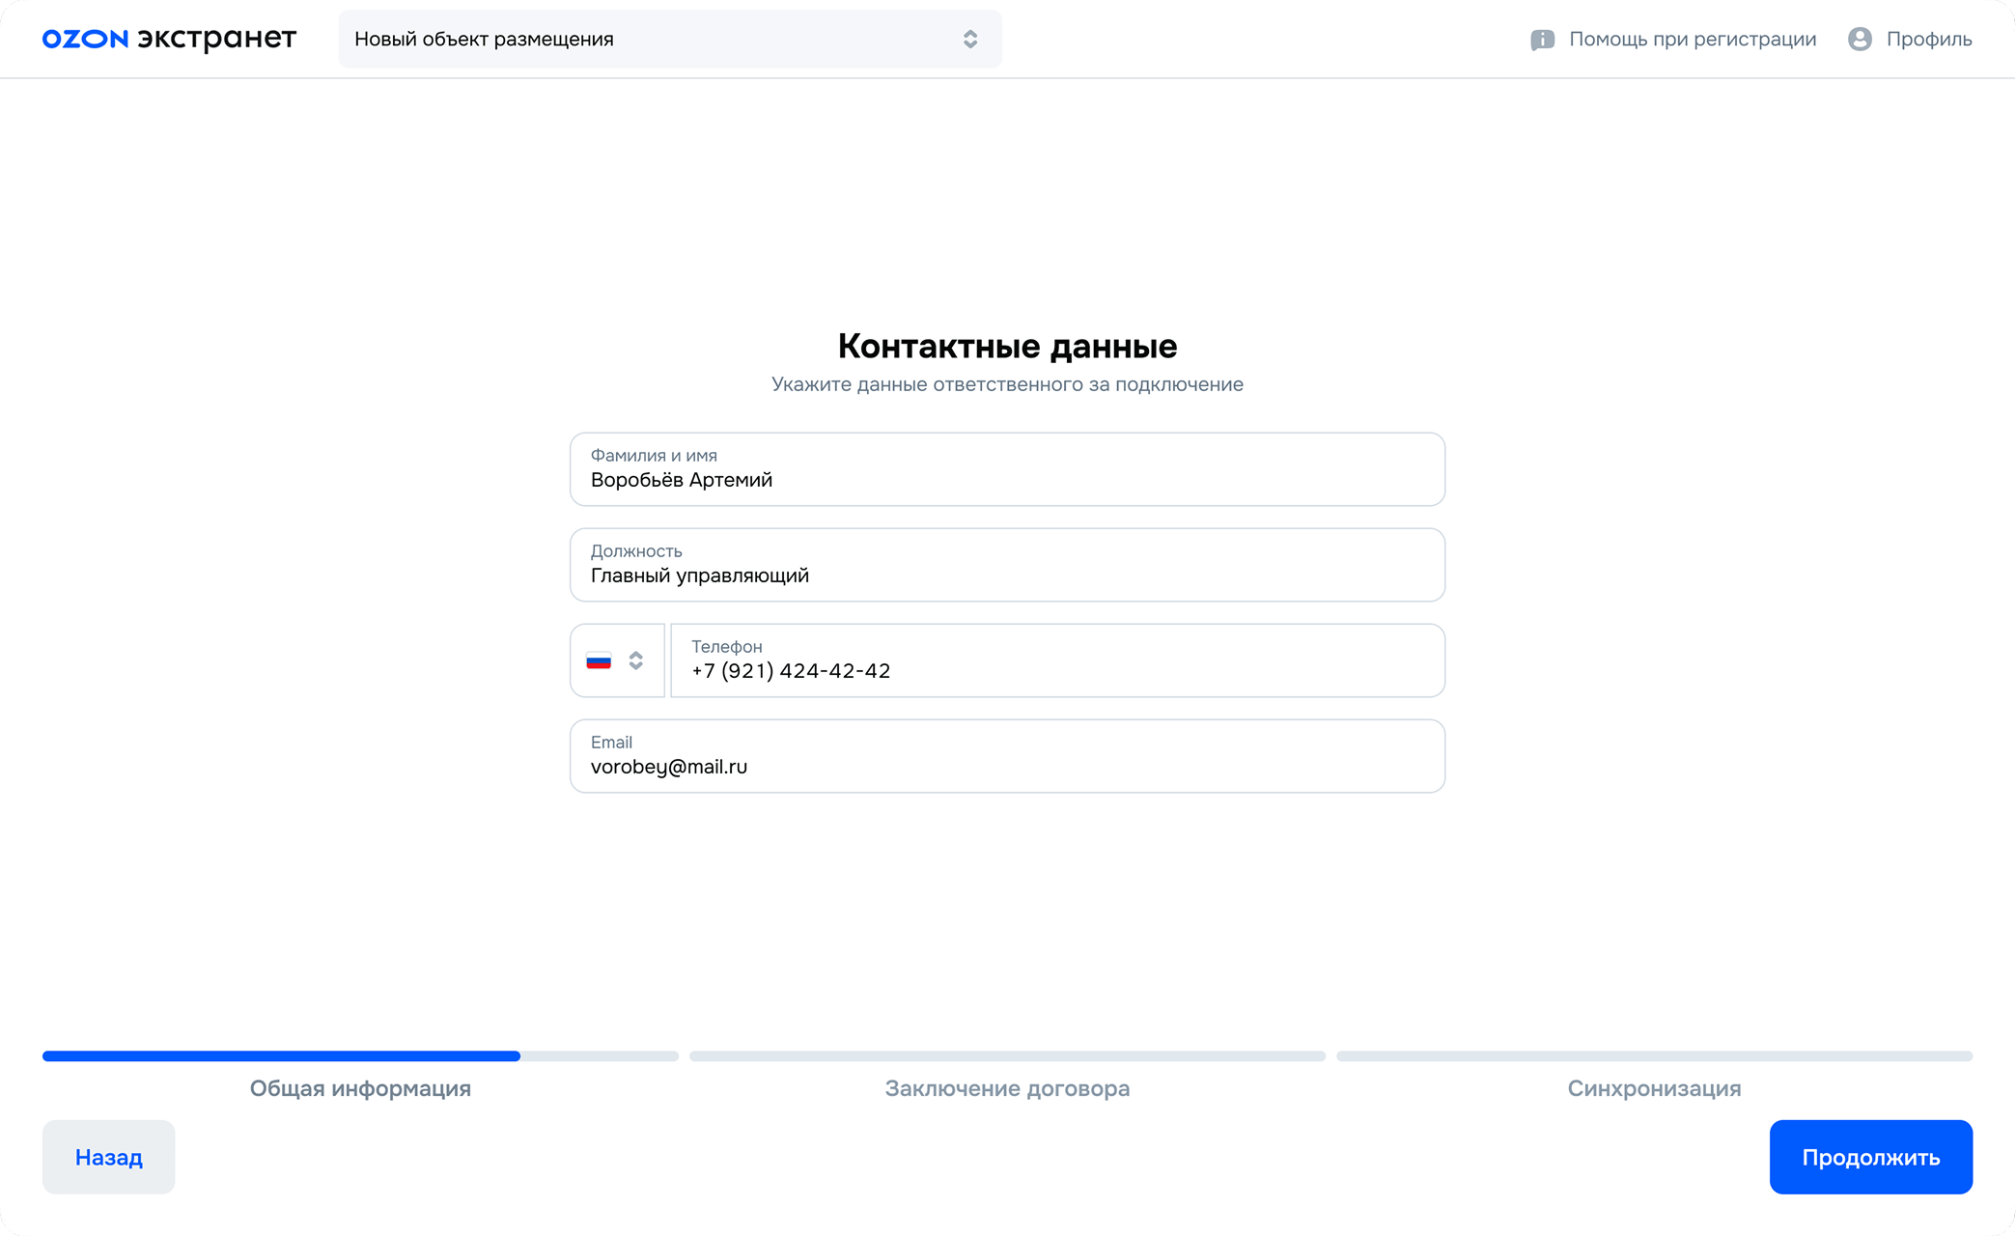Select the Общая информация step label

coord(360,1088)
